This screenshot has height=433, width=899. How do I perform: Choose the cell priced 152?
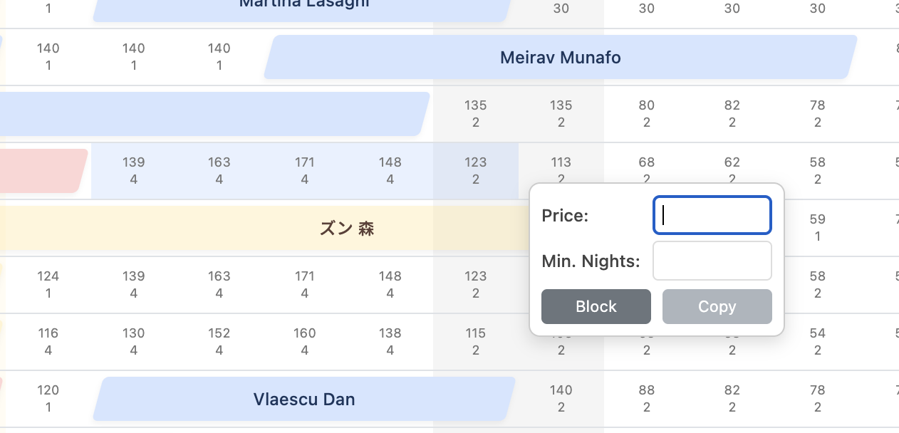click(x=219, y=341)
